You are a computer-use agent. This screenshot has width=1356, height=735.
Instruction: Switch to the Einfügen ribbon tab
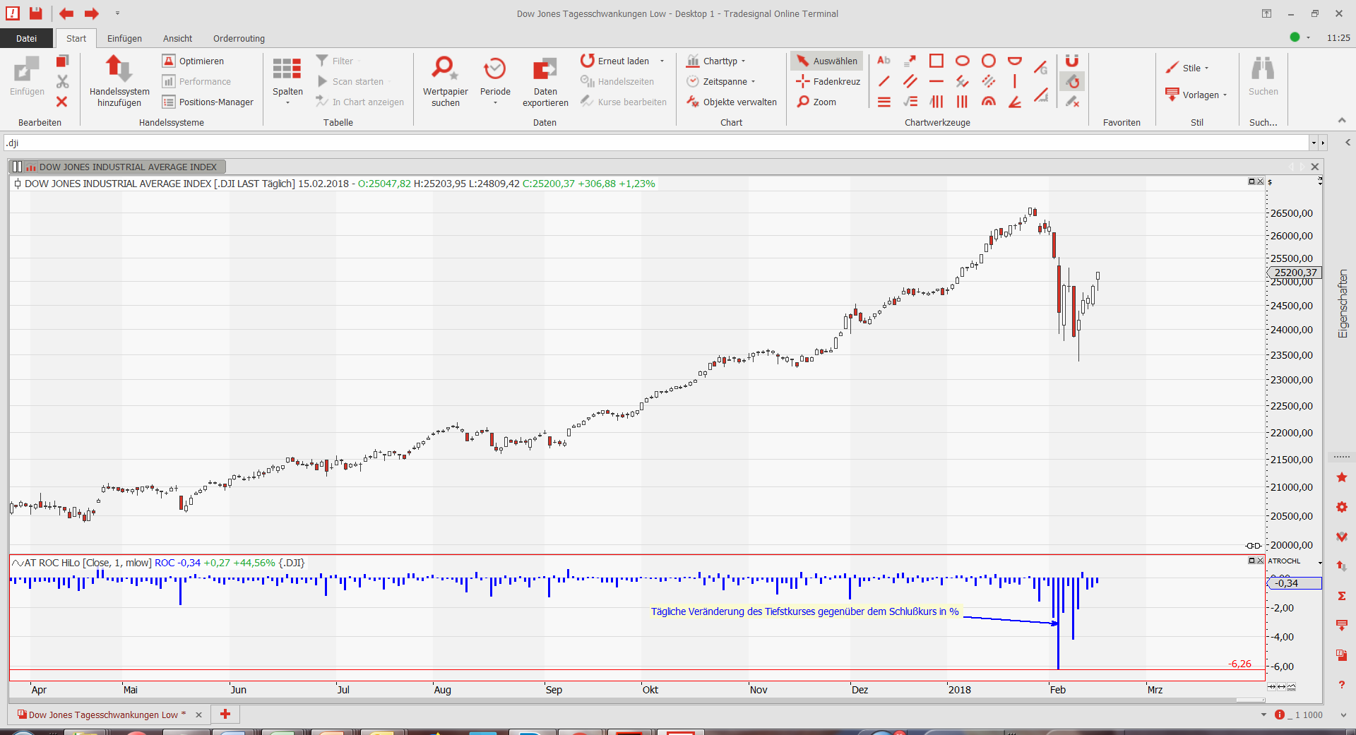(124, 38)
